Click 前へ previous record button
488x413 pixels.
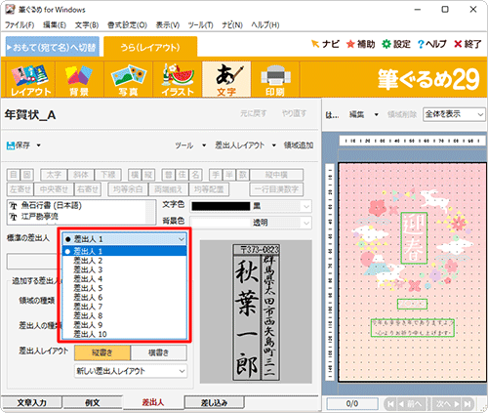411,404
